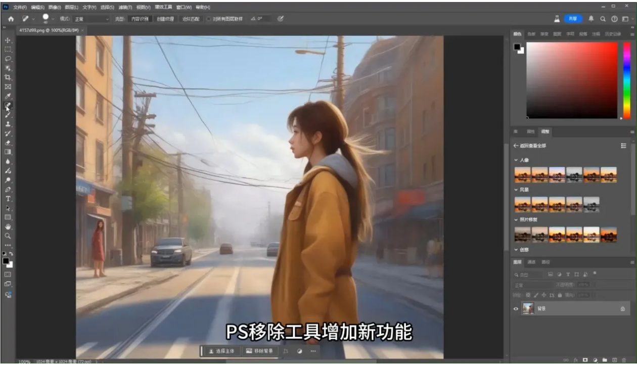Click the 创建纹理 type button
Image resolution: width=637 pixels, height=366 pixels.
(165, 19)
